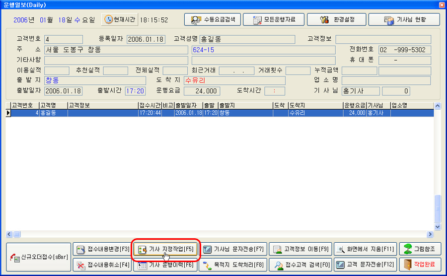Click the 고객번호 column header
The image size is (447, 276).
[x=24, y=105]
